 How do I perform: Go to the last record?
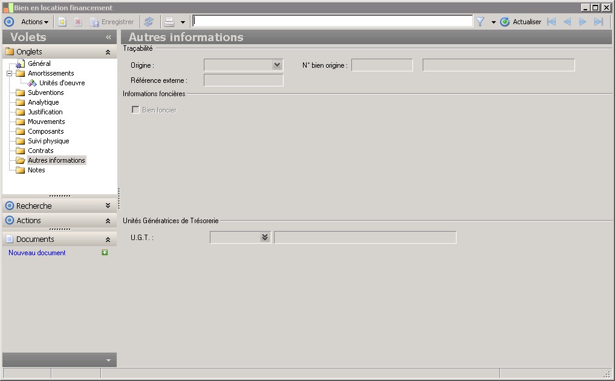point(599,22)
